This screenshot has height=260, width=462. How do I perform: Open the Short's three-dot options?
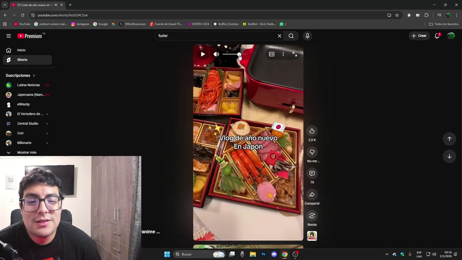coord(283,54)
